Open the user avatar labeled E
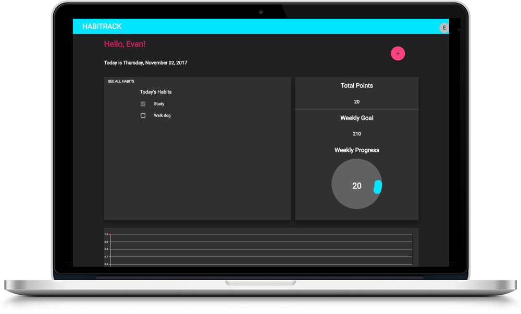The image size is (521, 314). [444, 28]
